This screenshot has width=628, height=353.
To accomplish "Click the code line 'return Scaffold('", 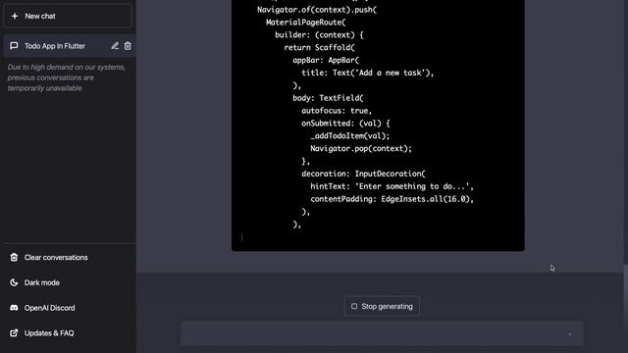I will (x=319, y=48).
